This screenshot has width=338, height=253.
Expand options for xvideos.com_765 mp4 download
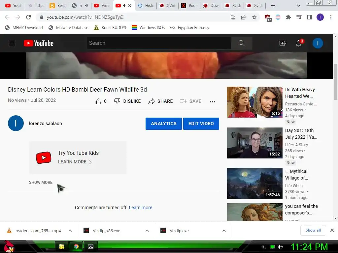tap(70, 231)
